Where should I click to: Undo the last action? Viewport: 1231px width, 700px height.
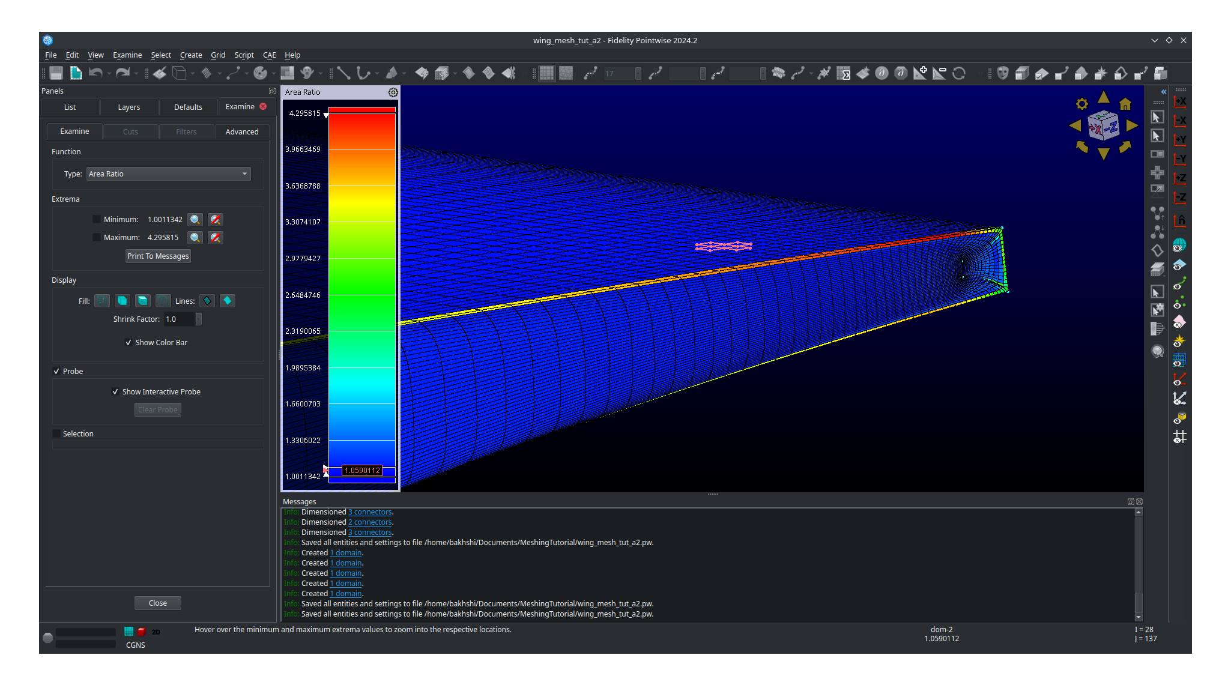(x=96, y=73)
